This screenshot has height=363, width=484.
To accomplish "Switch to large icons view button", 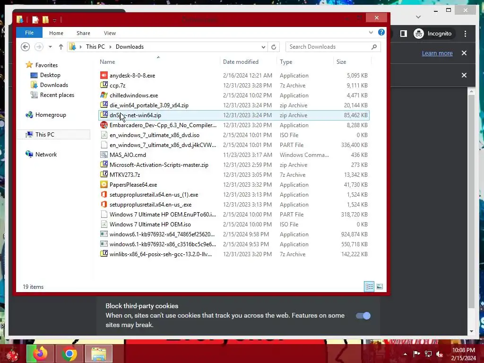I will (x=380, y=286).
